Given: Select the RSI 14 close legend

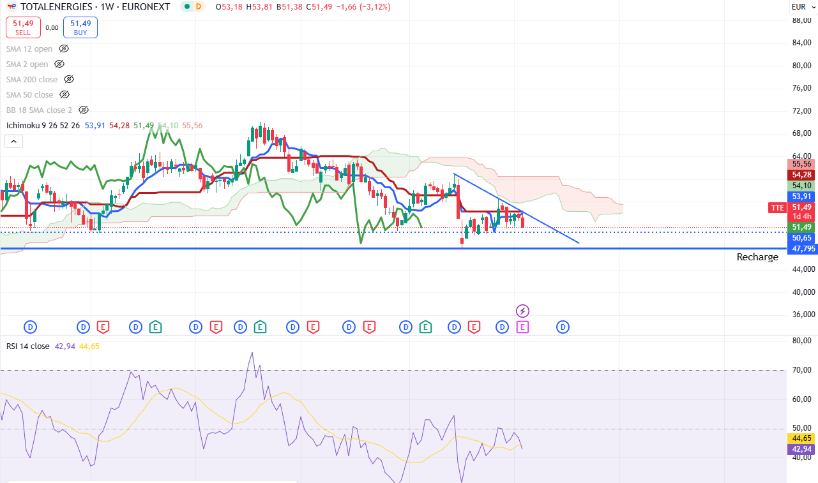Looking at the screenshot, I should (27, 346).
